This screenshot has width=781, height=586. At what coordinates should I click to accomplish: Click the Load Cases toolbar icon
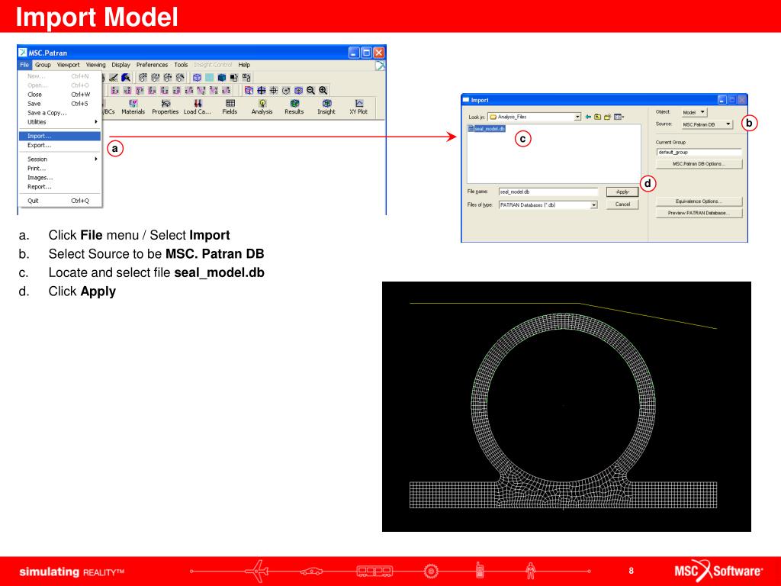[x=198, y=107]
